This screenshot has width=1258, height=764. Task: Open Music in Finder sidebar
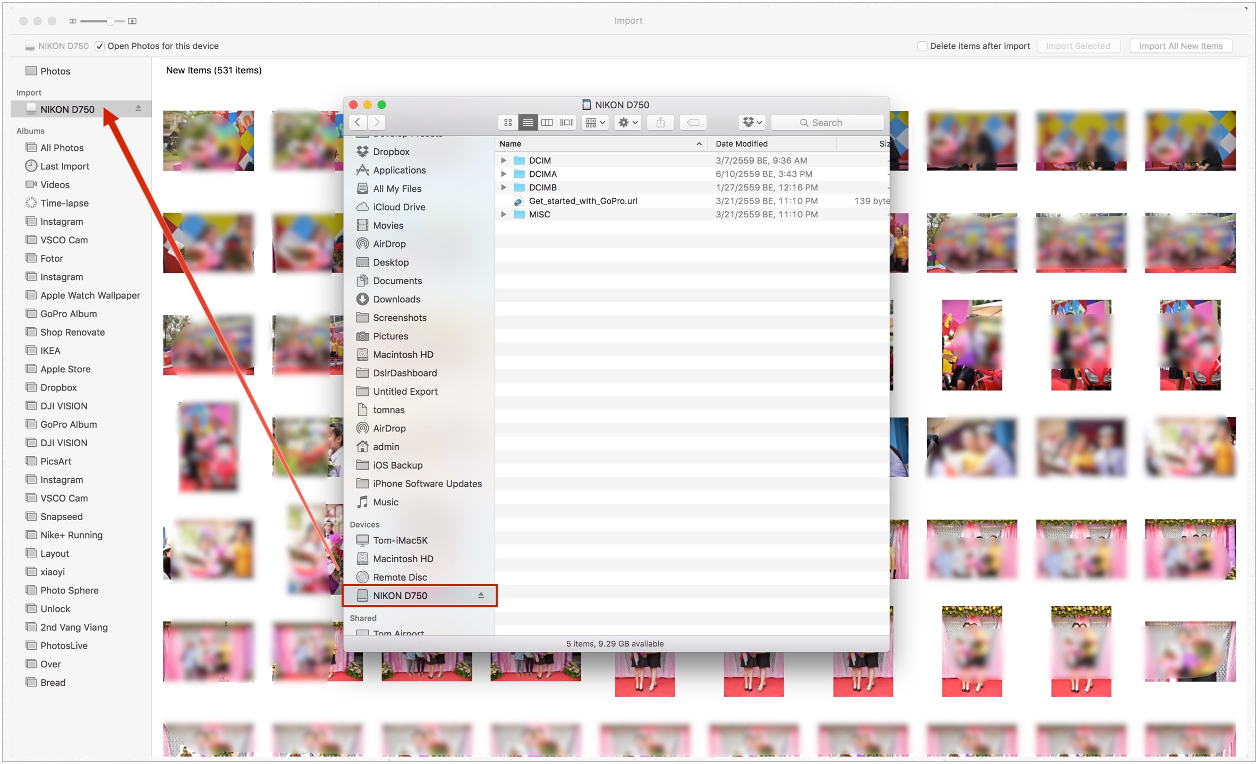point(385,502)
